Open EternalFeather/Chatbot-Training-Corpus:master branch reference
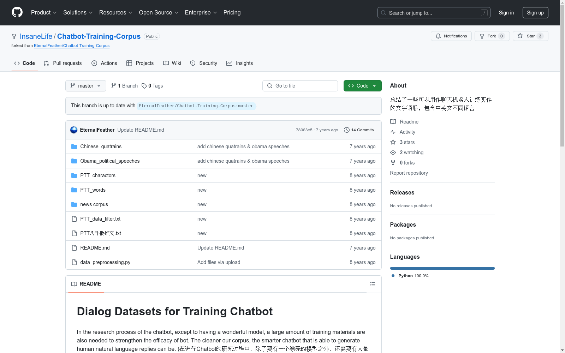 [x=196, y=106]
